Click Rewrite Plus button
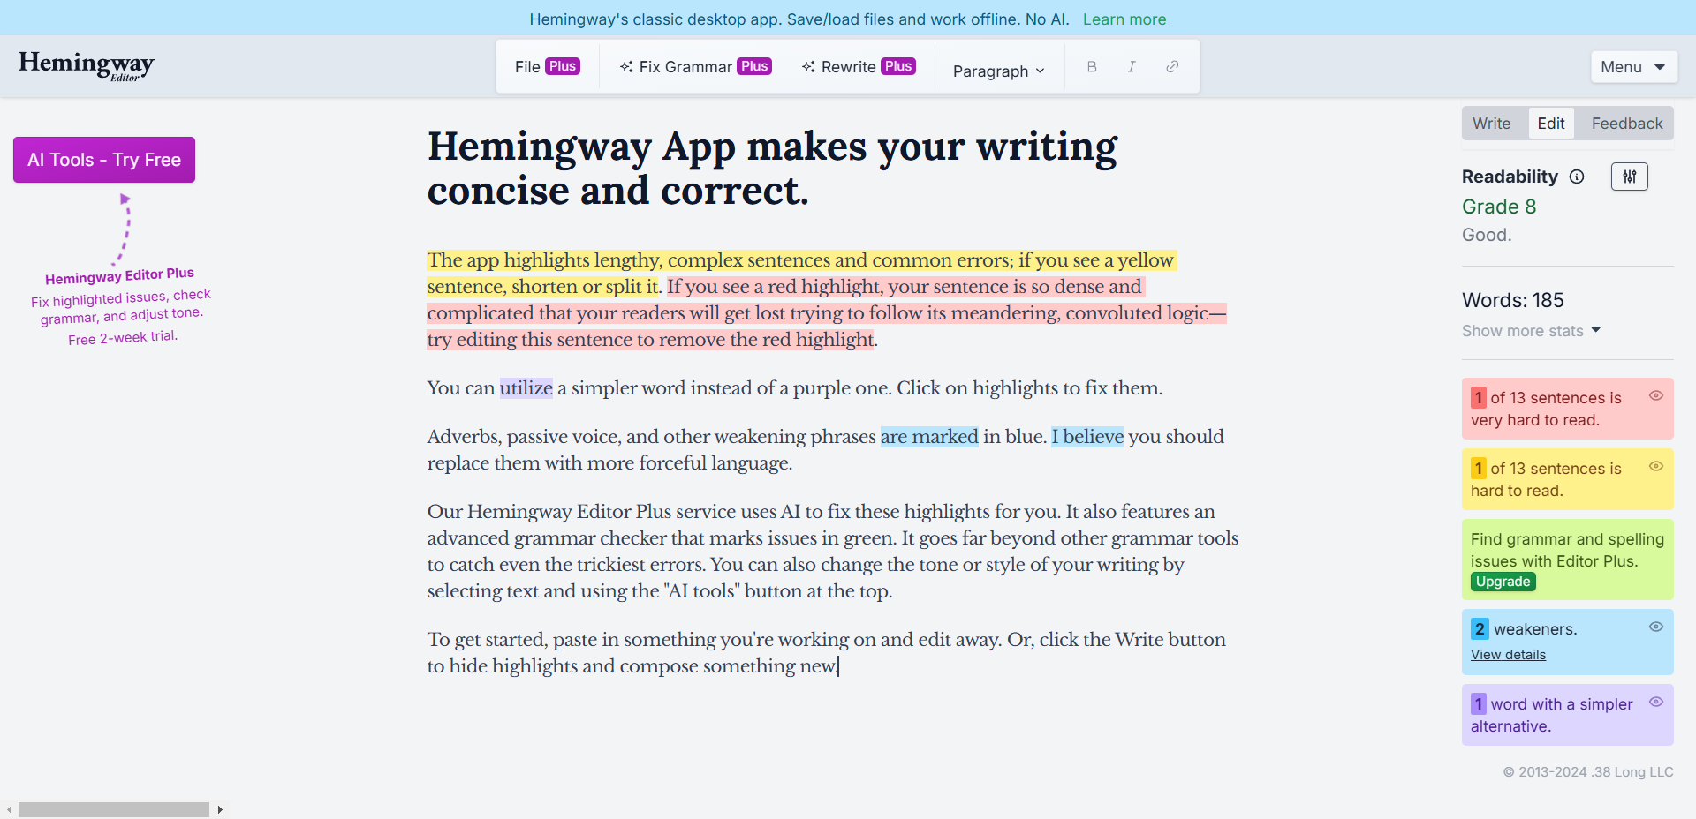The image size is (1696, 819). [x=859, y=67]
